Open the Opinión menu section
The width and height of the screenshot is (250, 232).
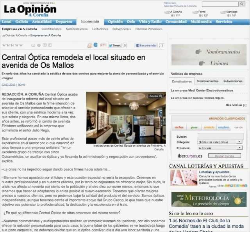[x=115, y=22]
